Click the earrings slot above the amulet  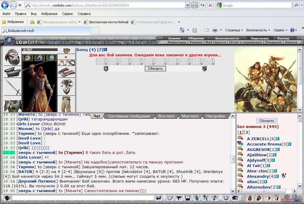(66, 51)
